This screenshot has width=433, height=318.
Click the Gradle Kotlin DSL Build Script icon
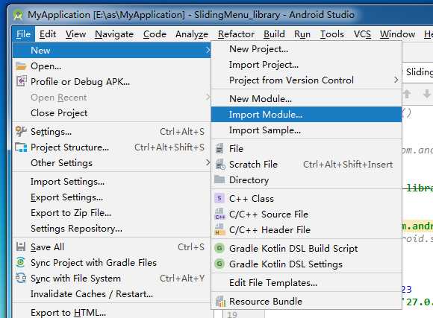[x=219, y=248]
